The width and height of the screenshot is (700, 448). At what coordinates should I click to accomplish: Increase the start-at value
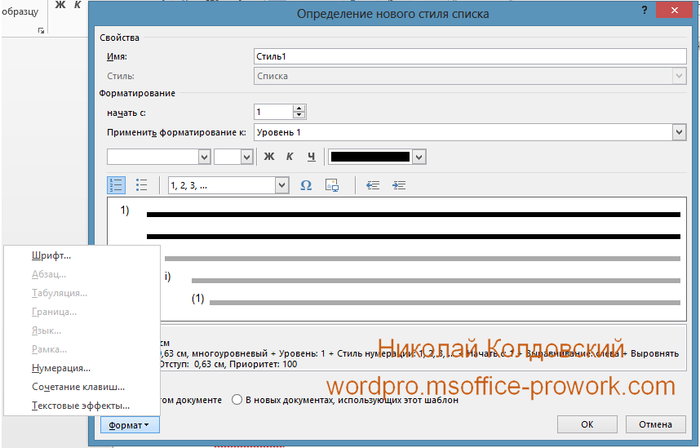pyautogui.click(x=299, y=109)
